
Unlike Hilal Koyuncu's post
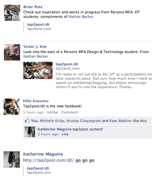click(x=53, y=112)
